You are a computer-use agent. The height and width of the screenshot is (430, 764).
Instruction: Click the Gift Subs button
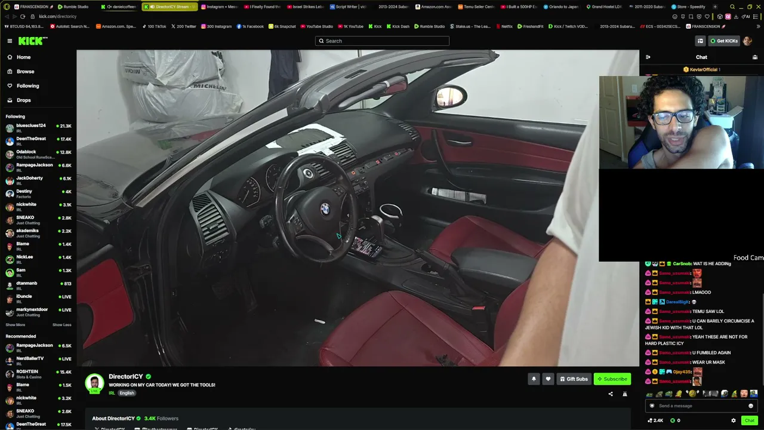[574, 379]
